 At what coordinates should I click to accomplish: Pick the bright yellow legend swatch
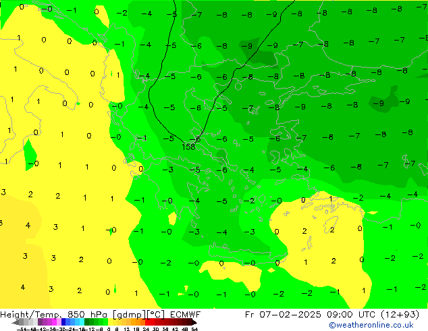[110, 322]
